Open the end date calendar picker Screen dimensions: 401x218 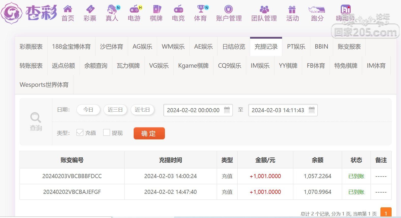[x=312, y=110]
